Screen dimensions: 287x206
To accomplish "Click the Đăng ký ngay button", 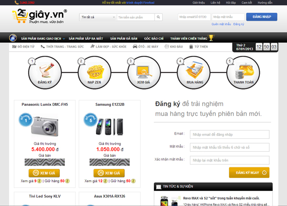I will 249,173.
